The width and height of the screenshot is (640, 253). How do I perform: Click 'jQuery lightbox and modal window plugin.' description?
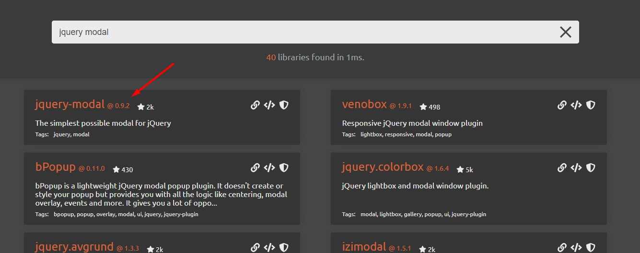tap(416, 186)
